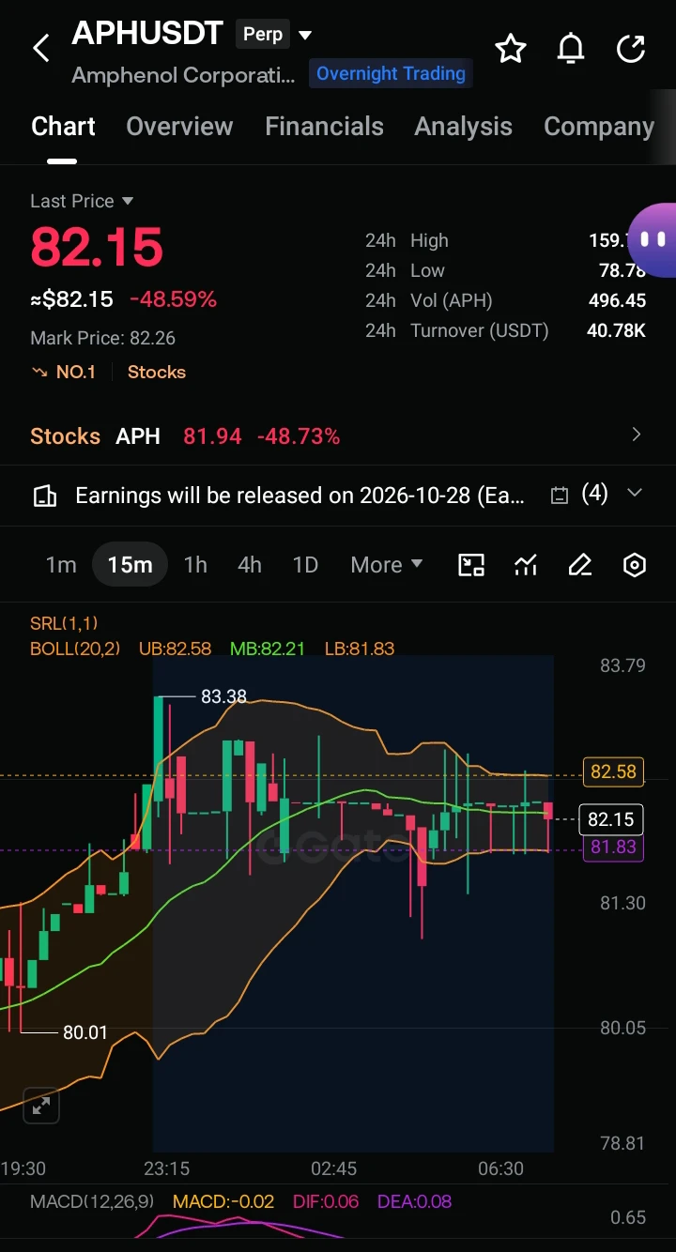Select the 15m timeframe
This screenshot has width=676, height=1252.
click(x=130, y=565)
